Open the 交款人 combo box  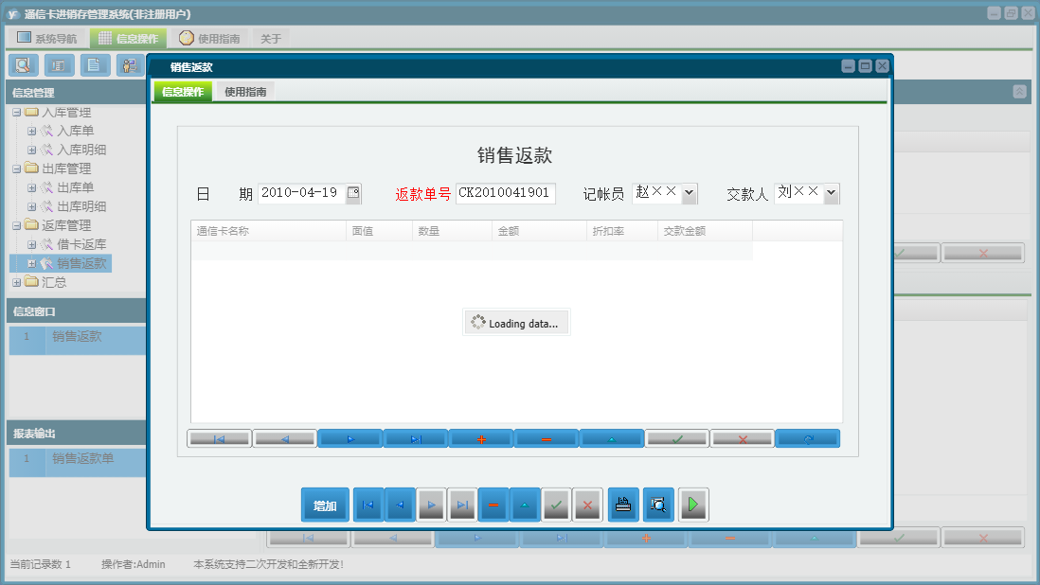tap(831, 193)
